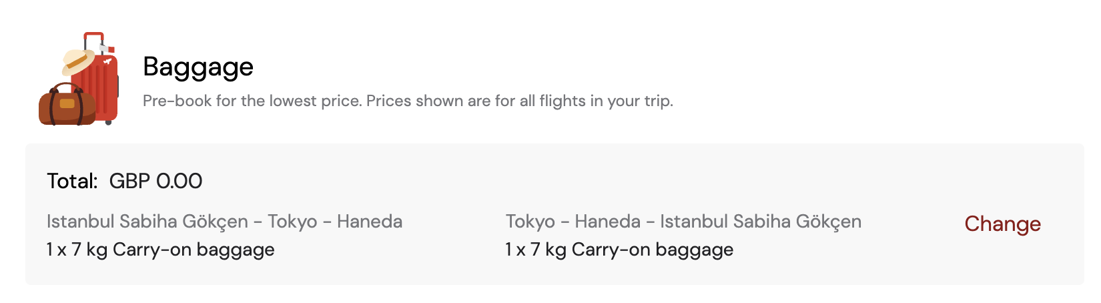Click the straw hat on the suitcase
This screenshot has height=303, width=1101.
[x=78, y=62]
